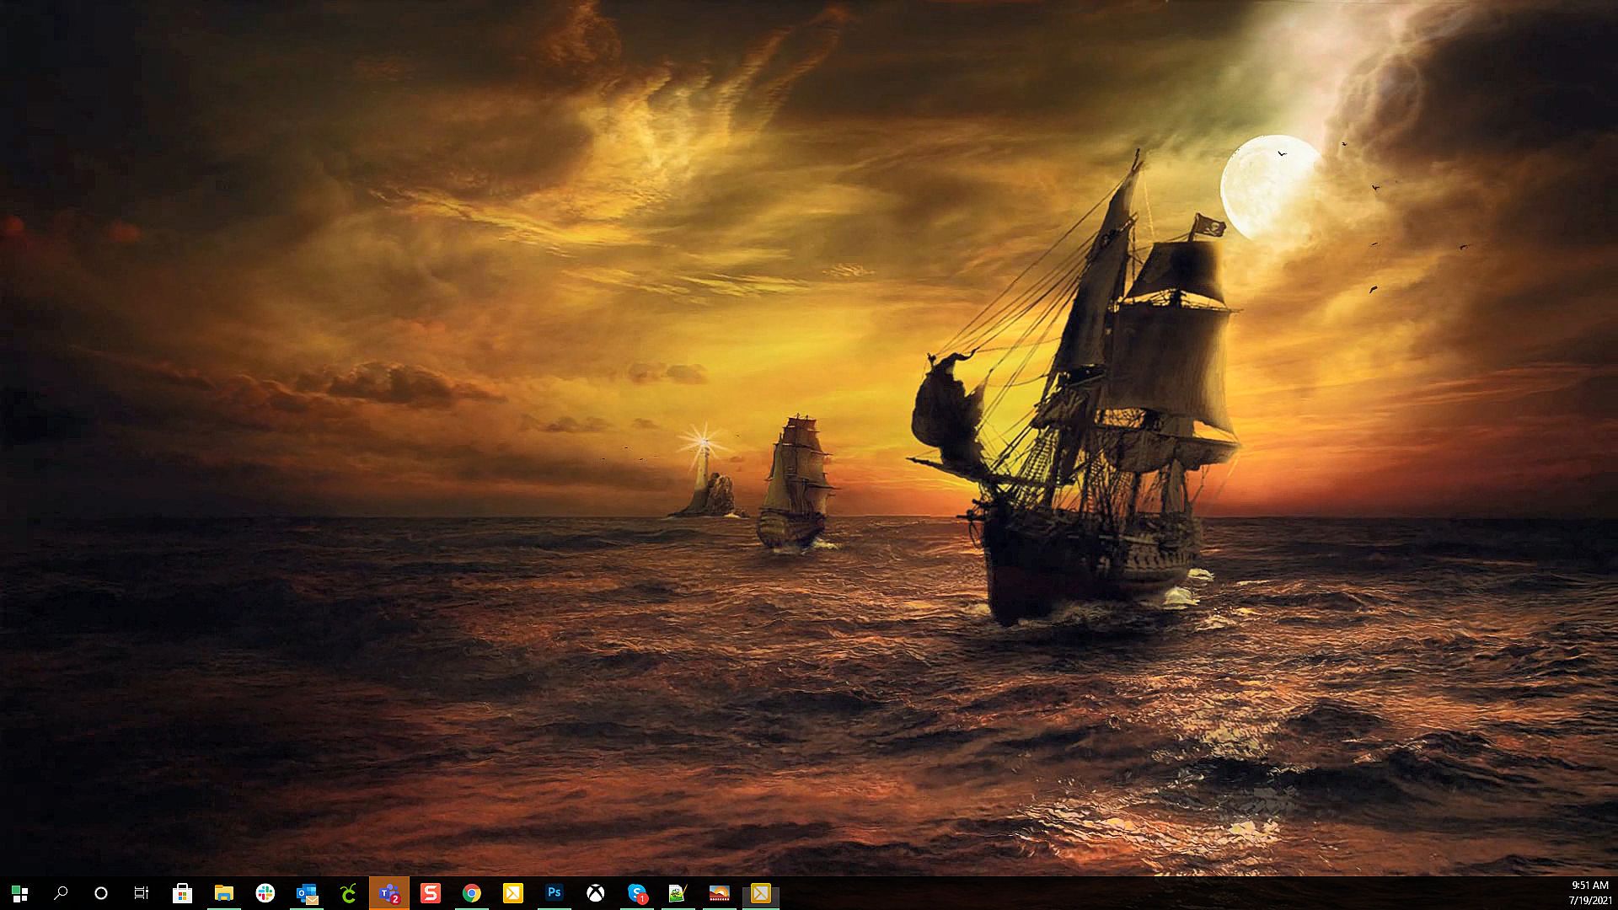Viewport: 1618px width, 910px height.
Task: Switch to Google Chrome on the taskbar
Action: pos(472,893)
